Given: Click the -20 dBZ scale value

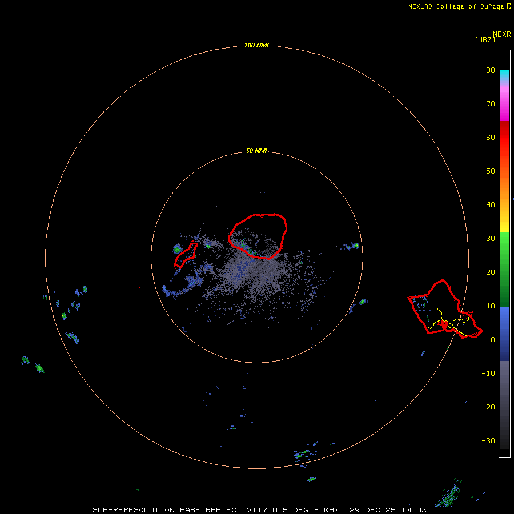Looking at the screenshot, I should point(488,407).
